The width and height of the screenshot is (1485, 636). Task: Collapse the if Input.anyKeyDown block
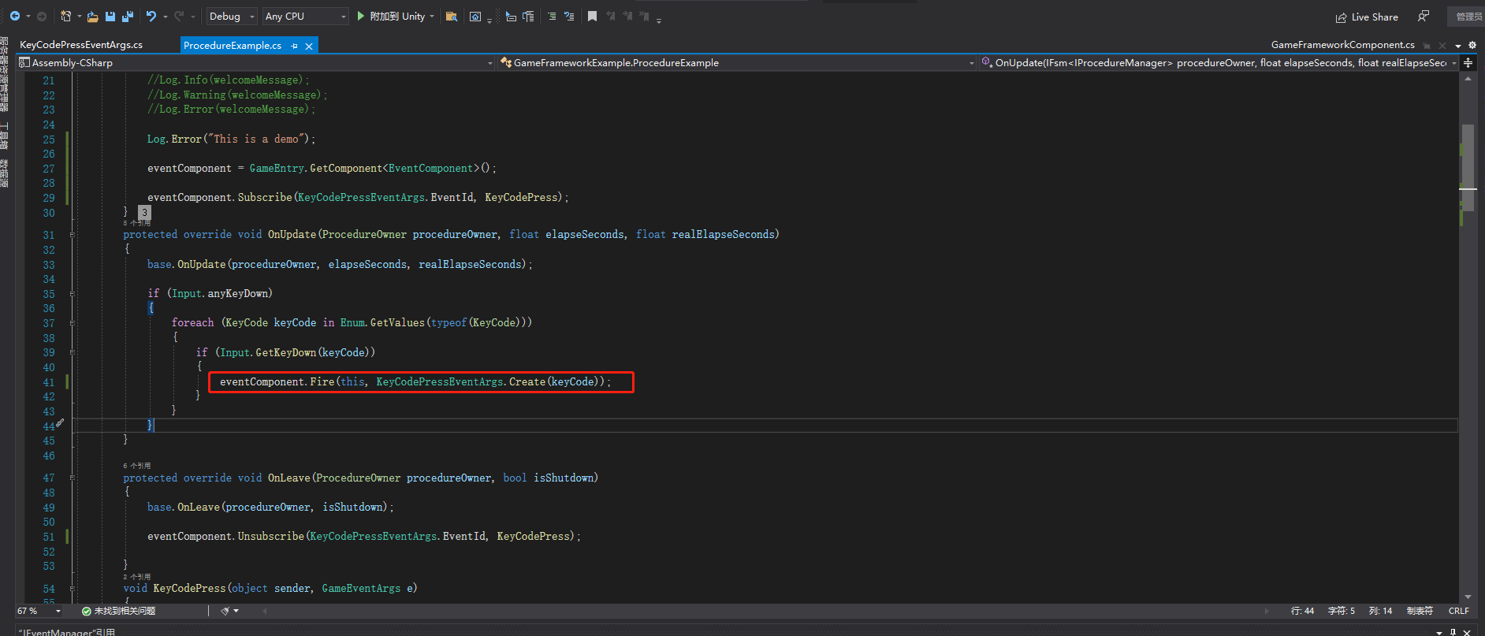point(73,294)
